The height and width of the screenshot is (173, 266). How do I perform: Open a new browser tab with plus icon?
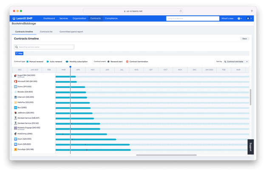pyautogui.click(x=252, y=11)
